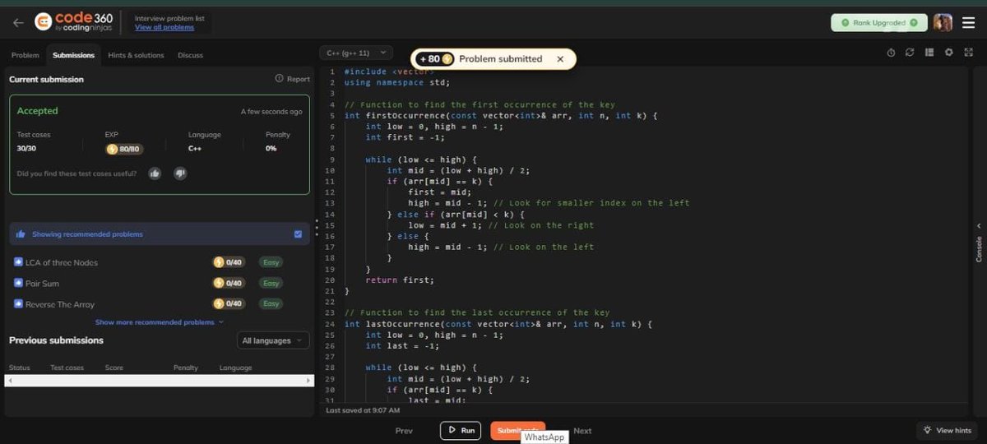Click the Pair Sum problem icon

(x=18, y=283)
